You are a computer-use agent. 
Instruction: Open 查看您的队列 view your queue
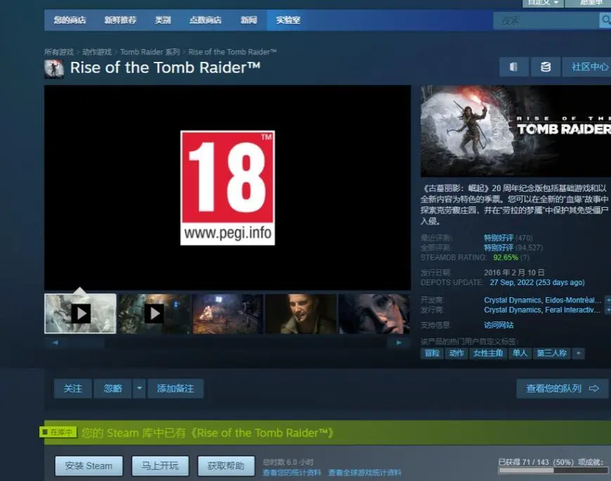pyautogui.click(x=562, y=388)
